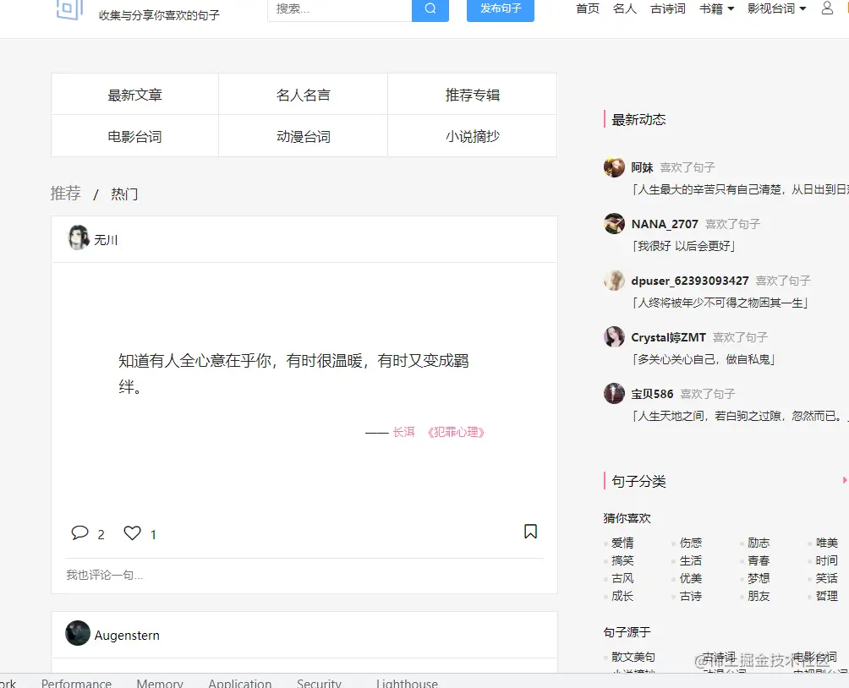Select the 最新文章 tile
Image resolution: width=849 pixels, height=688 pixels.
point(134,95)
